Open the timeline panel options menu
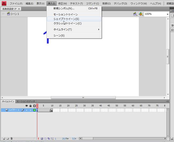Viewport: 174px width, 142px height. (x=168, y=101)
